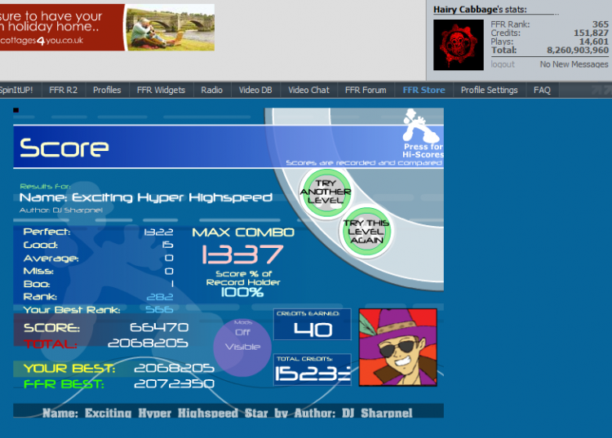Click the Mods Off Visible circle
The image size is (612, 438).
coord(242,347)
